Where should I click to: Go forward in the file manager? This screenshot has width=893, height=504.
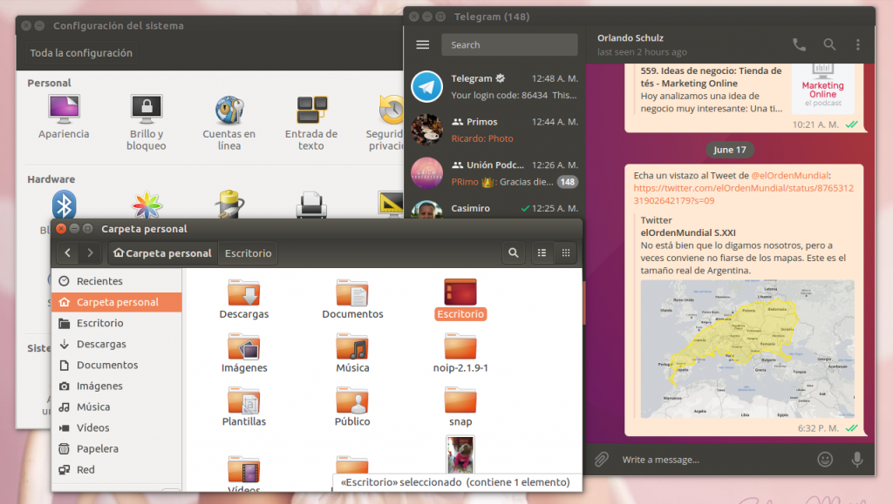coord(90,252)
